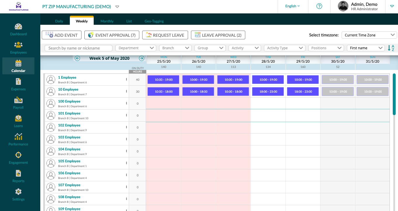This screenshot has width=398, height=211.
Task: Open the Select timezone dropdown
Action: pyautogui.click(x=369, y=35)
